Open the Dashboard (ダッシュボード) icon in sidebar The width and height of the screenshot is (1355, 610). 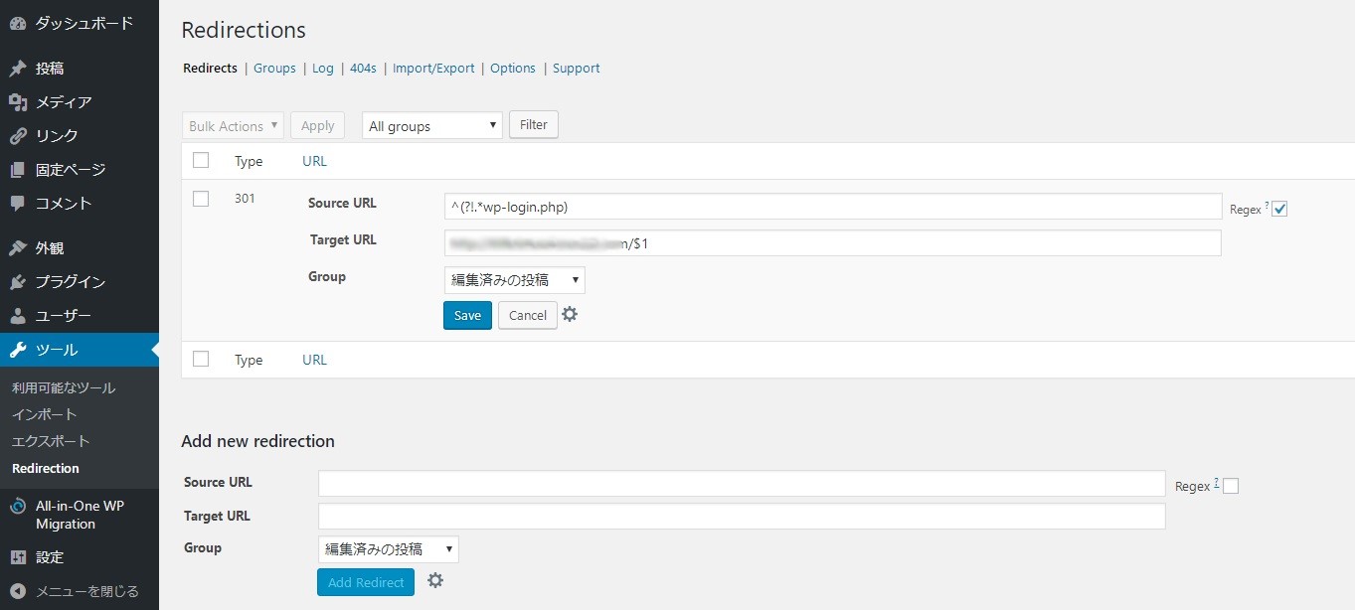click(x=18, y=23)
